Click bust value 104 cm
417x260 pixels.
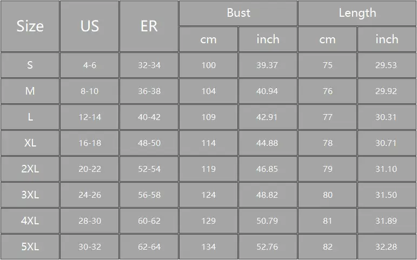[x=209, y=91]
